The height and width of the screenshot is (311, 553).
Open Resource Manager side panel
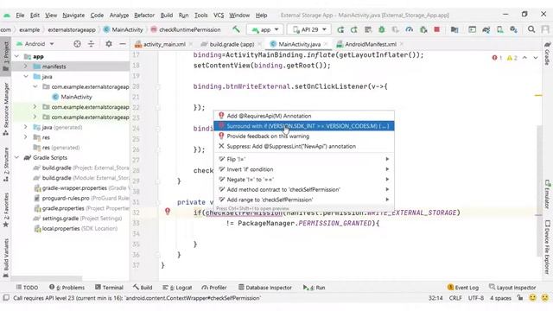point(6,109)
